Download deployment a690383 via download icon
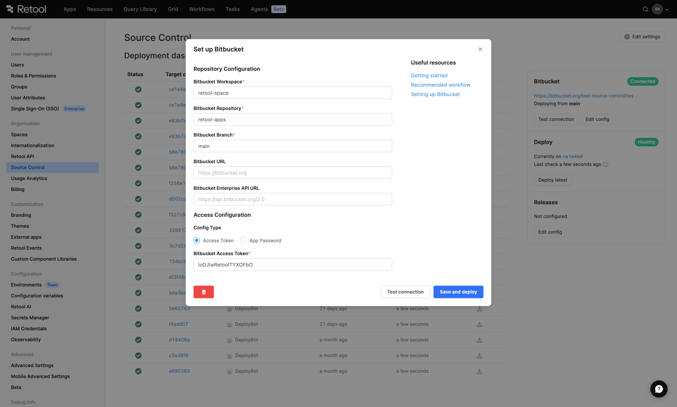The image size is (677, 407). (x=480, y=371)
